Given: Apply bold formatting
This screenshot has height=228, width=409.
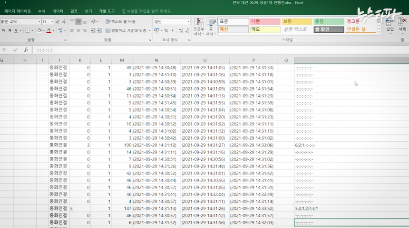Looking at the screenshot, I should [3, 30].
